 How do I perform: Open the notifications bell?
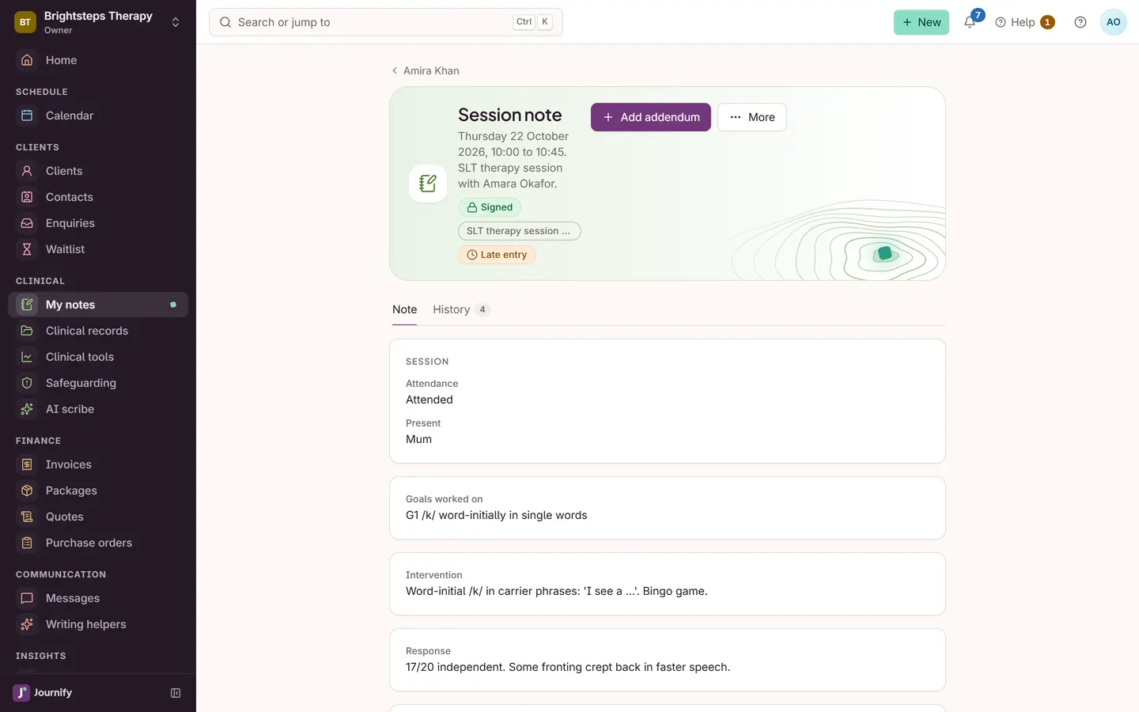pyautogui.click(x=970, y=22)
